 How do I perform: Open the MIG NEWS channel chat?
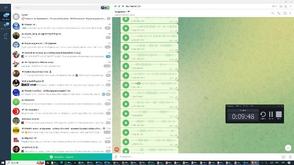(x=62, y=140)
